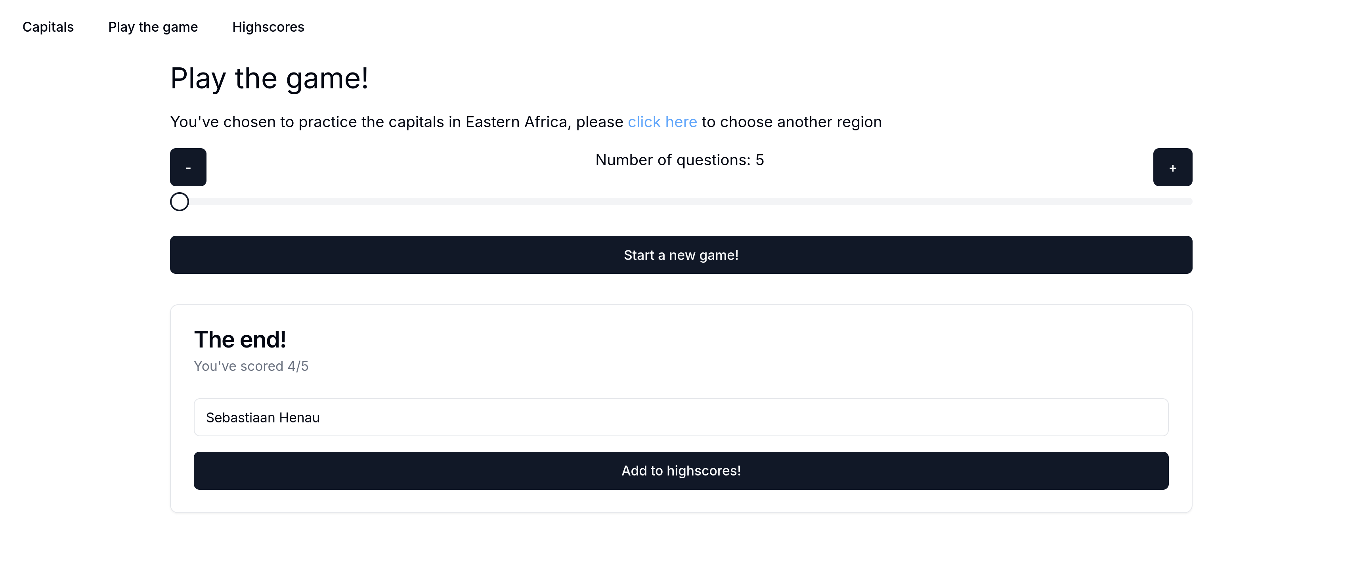Click "The end!" card heading
This screenshot has height=569, width=1363.
pyautogui.click(x=240, y=340)
